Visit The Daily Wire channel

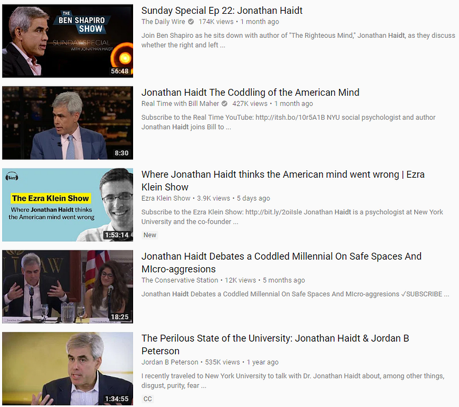[x=163, y=22]
